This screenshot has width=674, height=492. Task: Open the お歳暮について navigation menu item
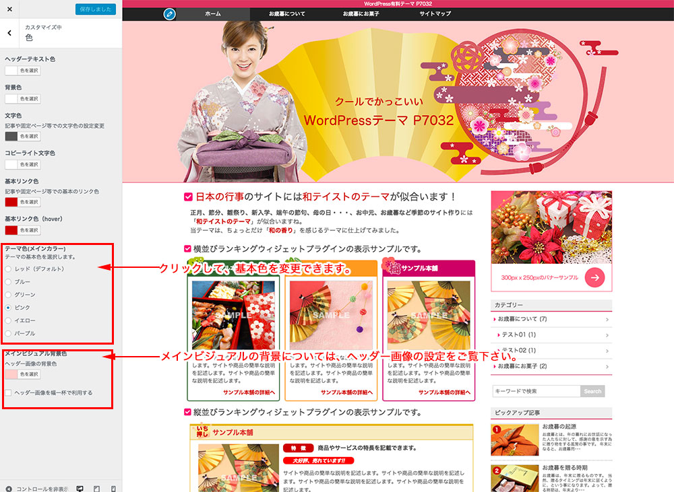click(286, 13)
